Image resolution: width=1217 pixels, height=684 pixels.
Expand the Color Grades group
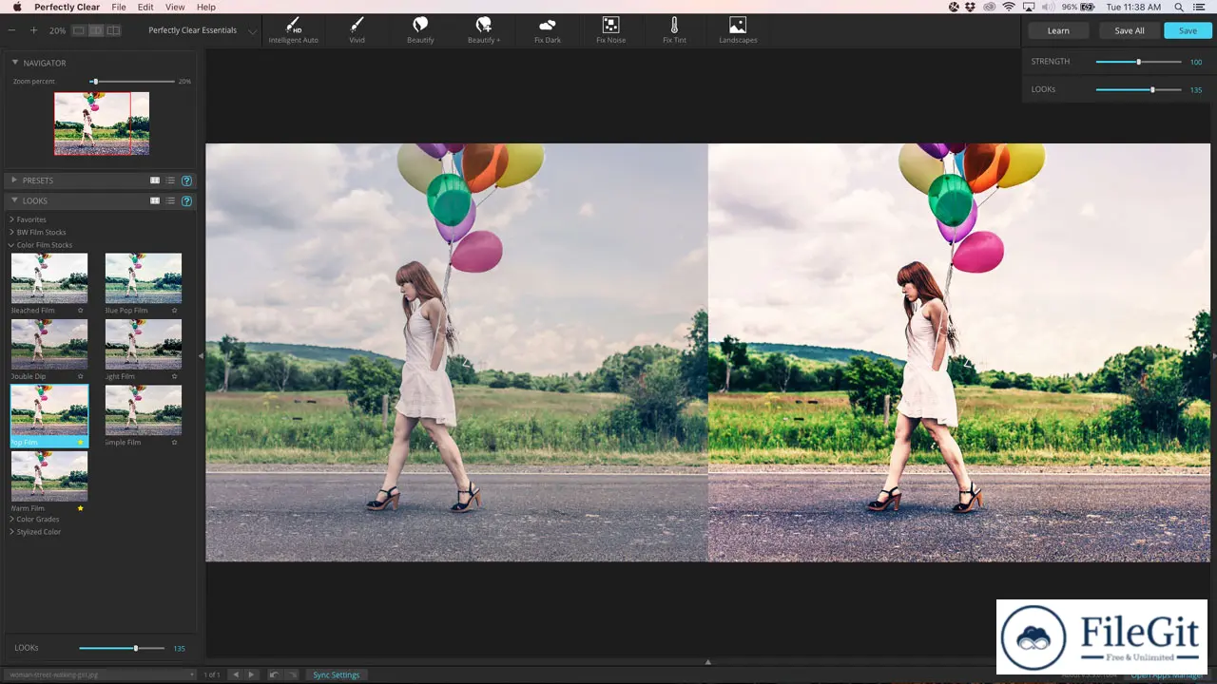(x=11, y=520)
